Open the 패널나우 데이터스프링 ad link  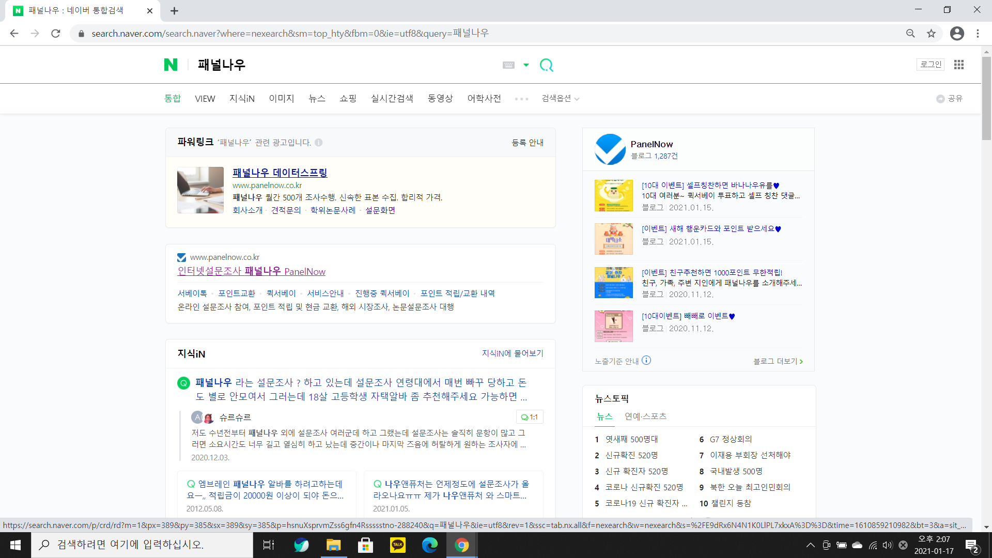(280, 173)
